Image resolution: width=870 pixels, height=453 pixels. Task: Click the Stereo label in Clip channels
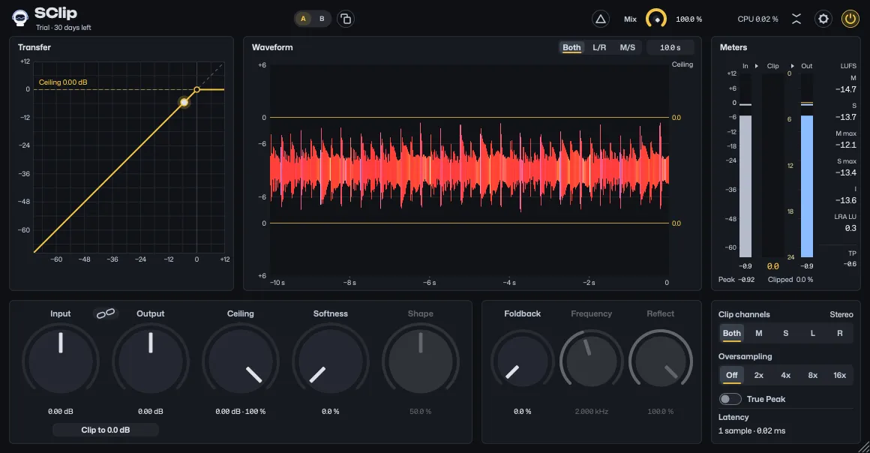coord(841,315)
